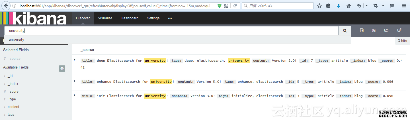Open the Load Saved Search folder icon

point(386,30)
